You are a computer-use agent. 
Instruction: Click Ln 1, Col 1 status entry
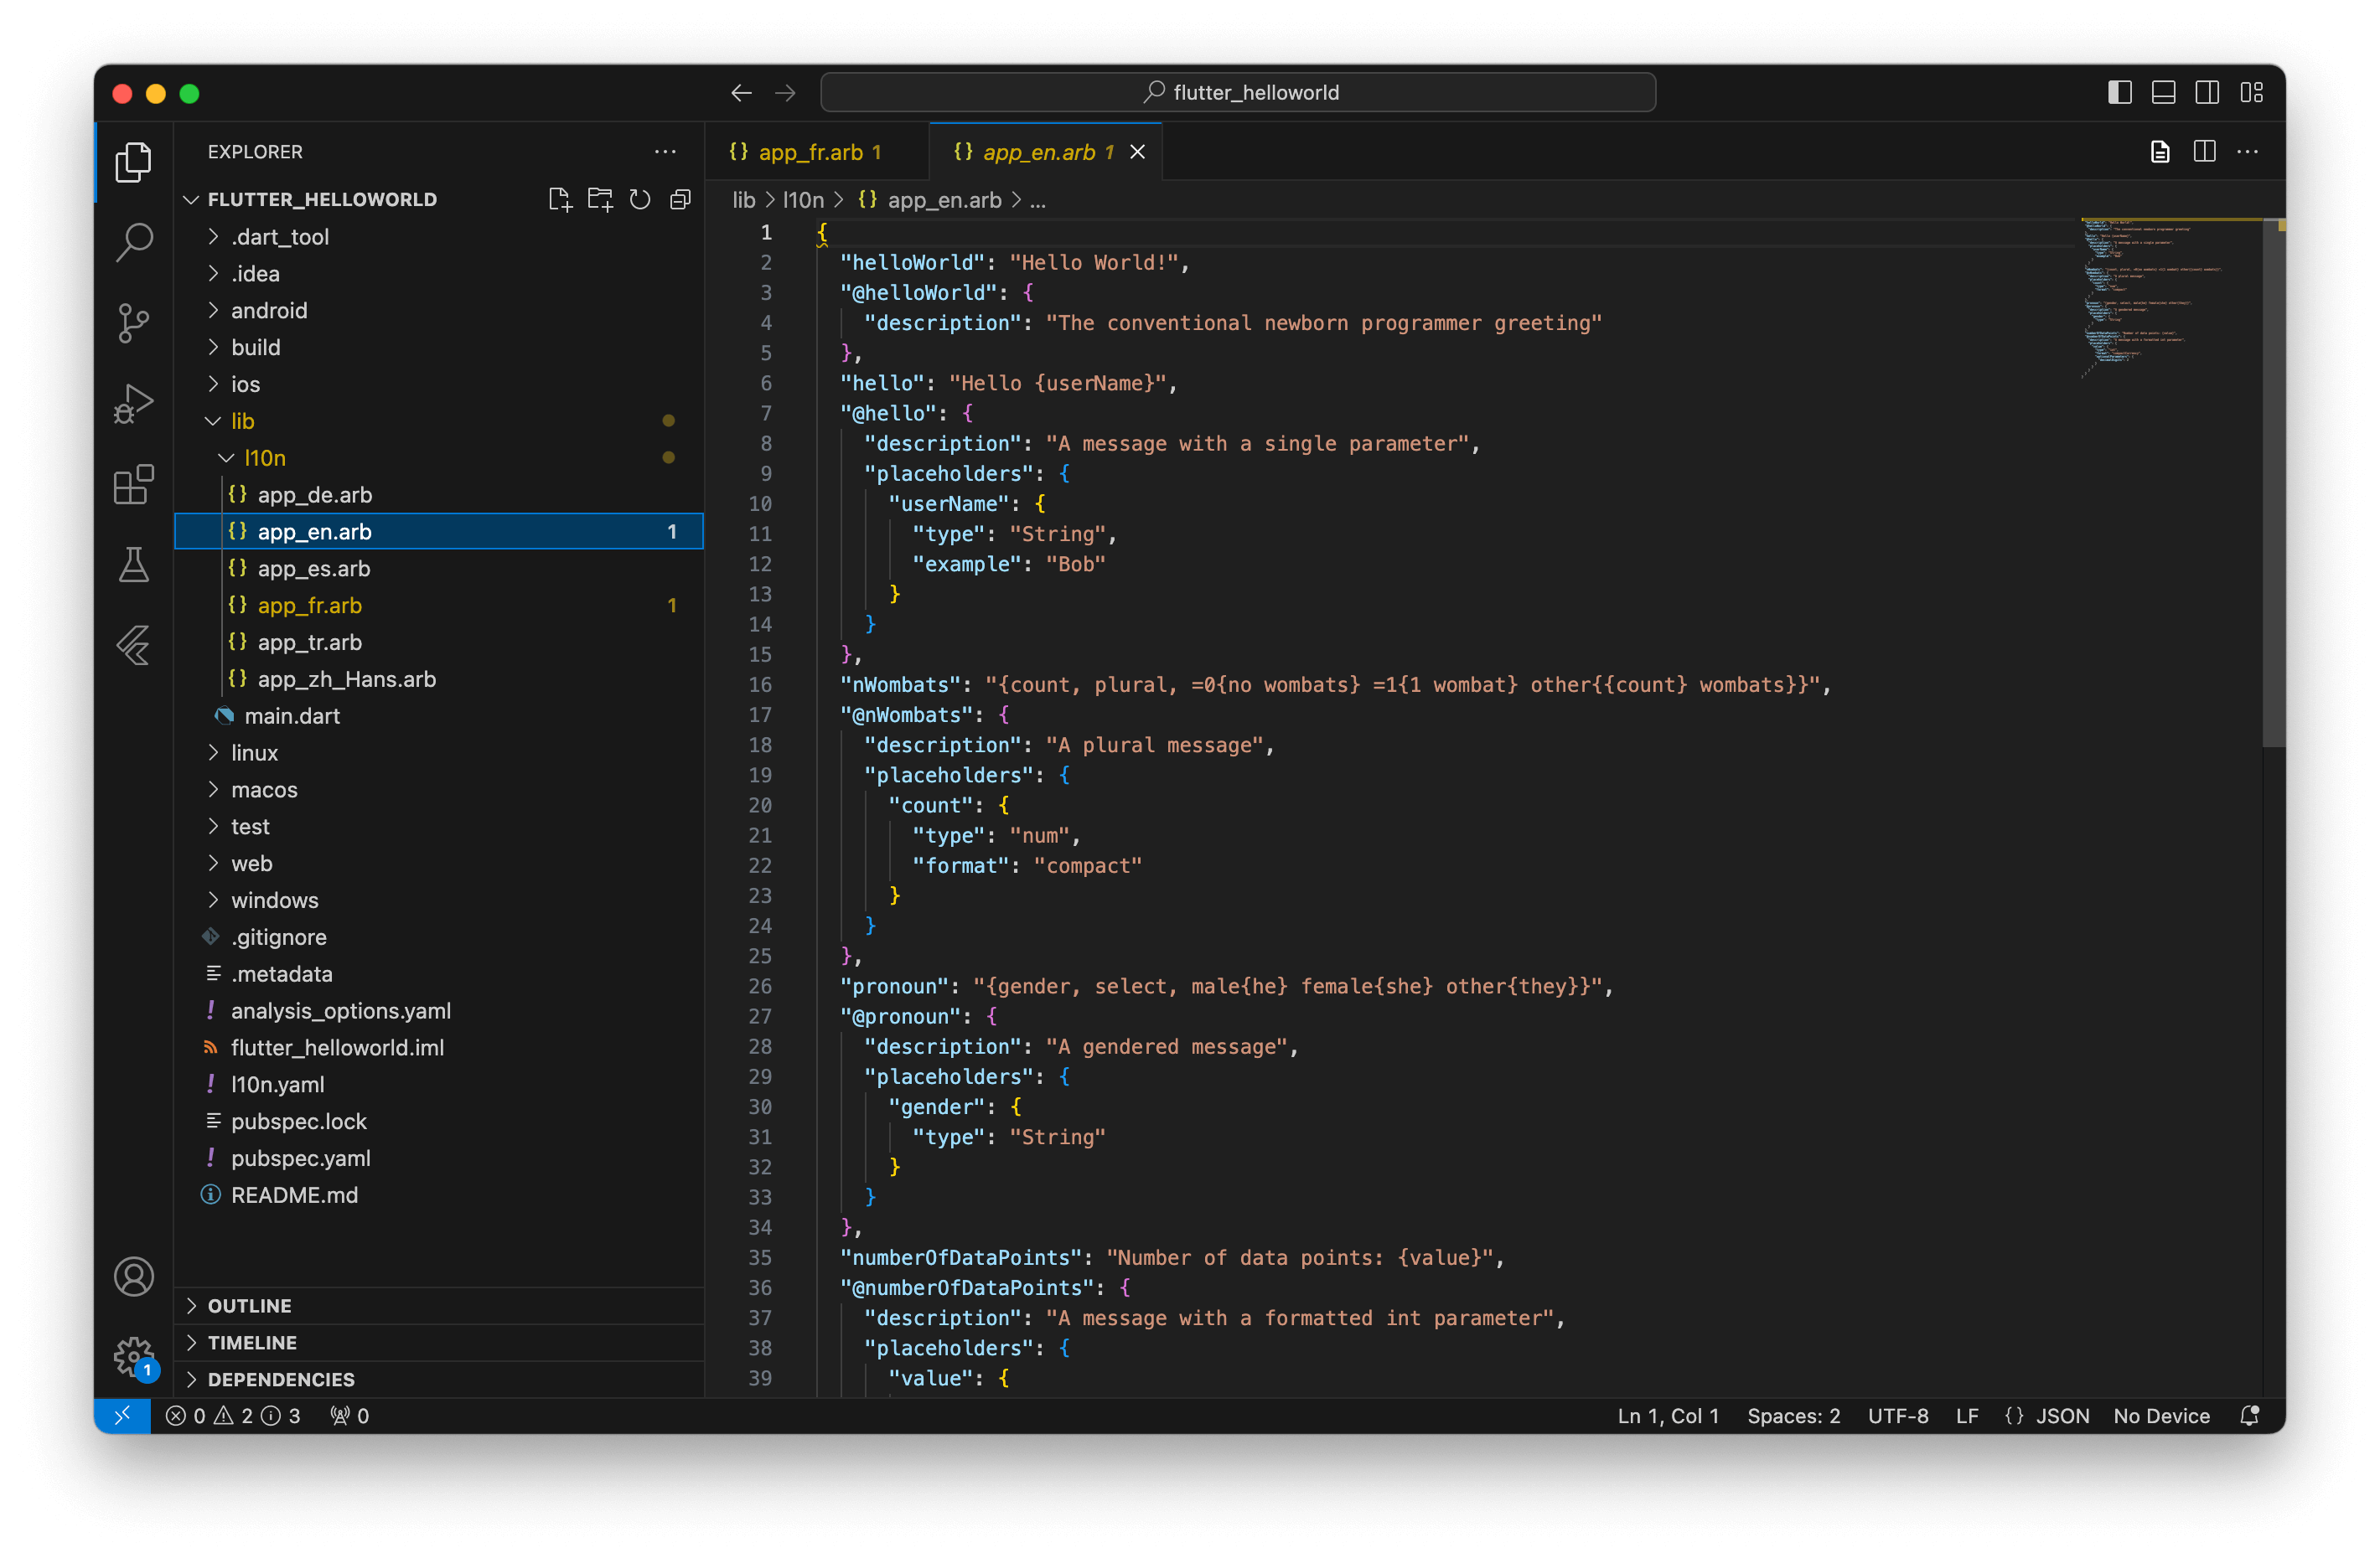[1668, 1415]
